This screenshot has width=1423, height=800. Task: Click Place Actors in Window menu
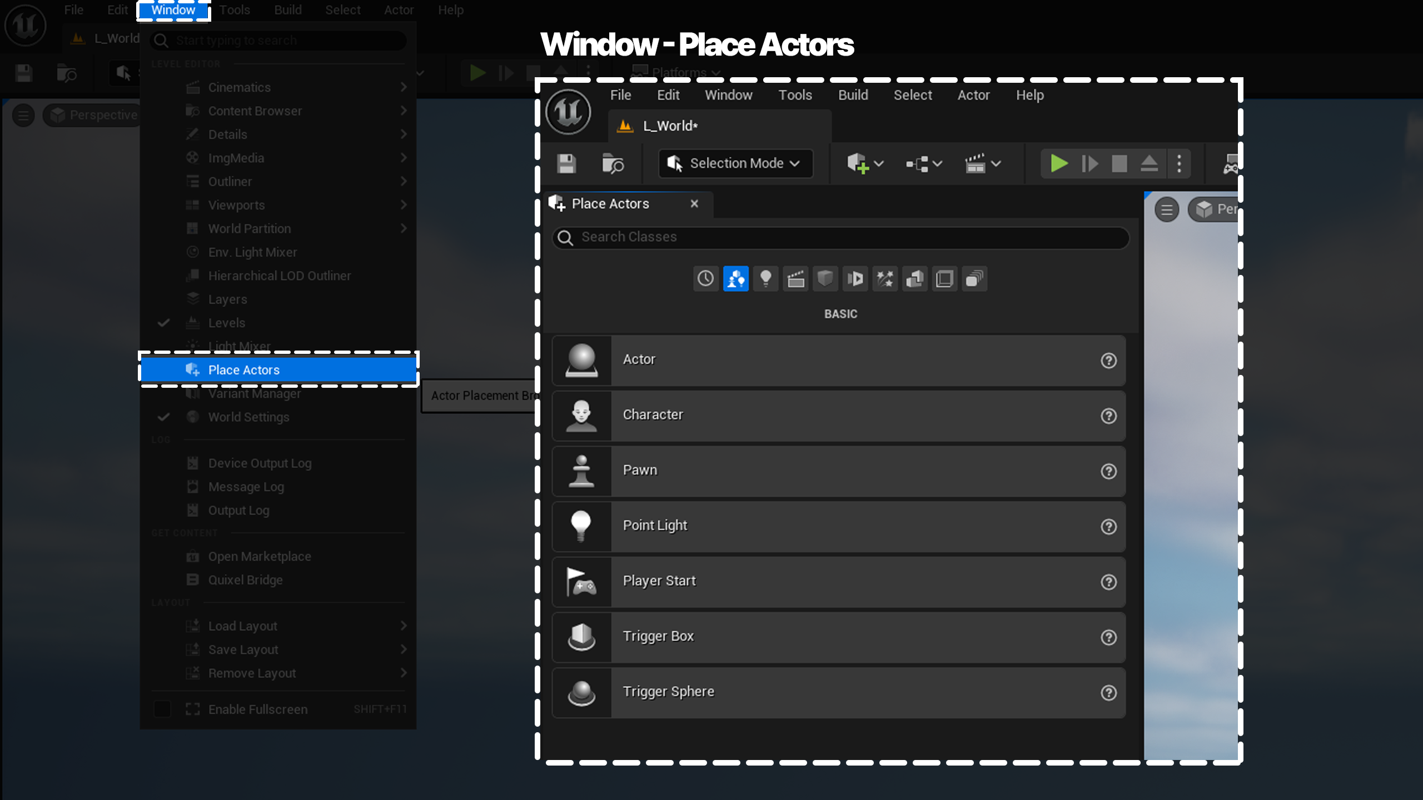278,369
